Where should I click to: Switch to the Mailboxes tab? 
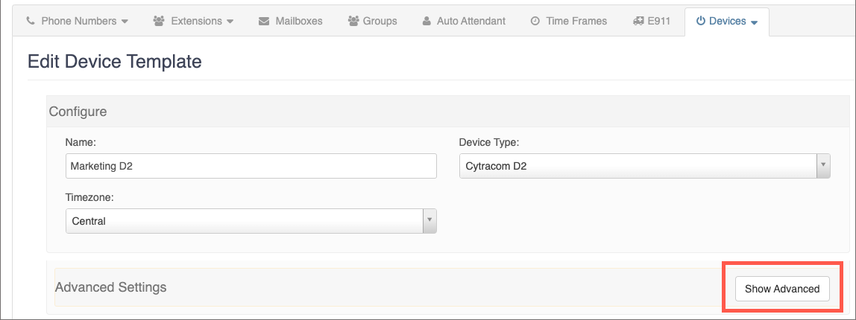coord(298,21)
